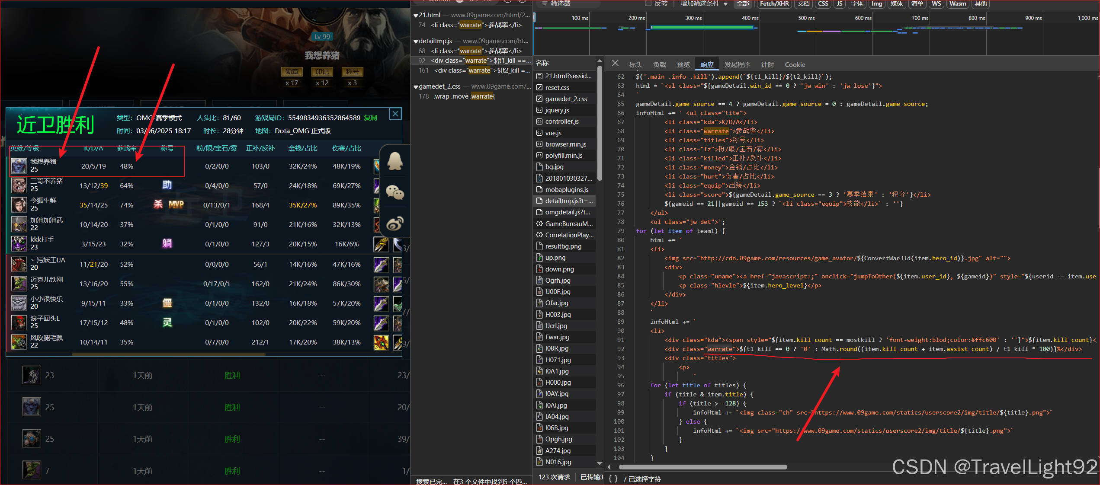
Task: Select the Fetch/XHR filter toggle
Action: point(774,3)
